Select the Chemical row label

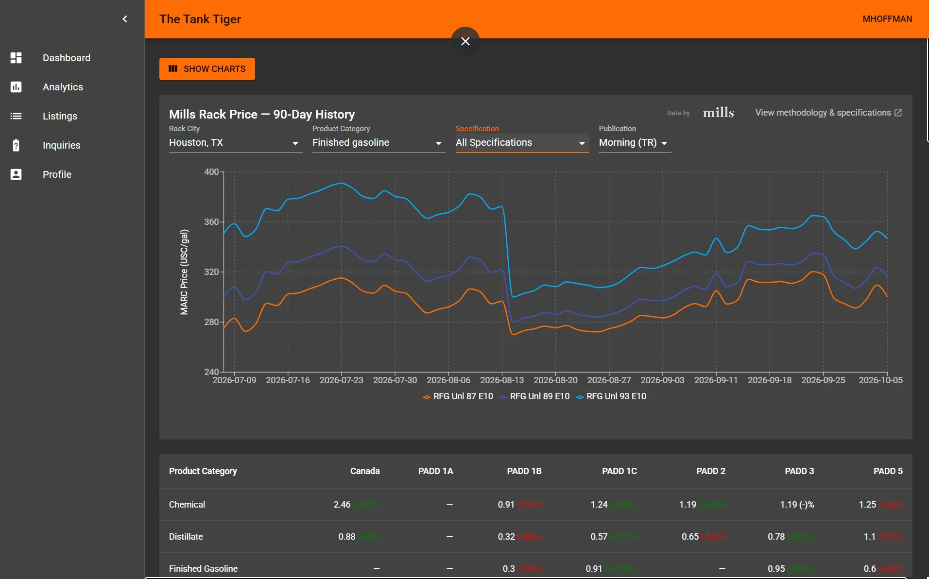[187, 505]
